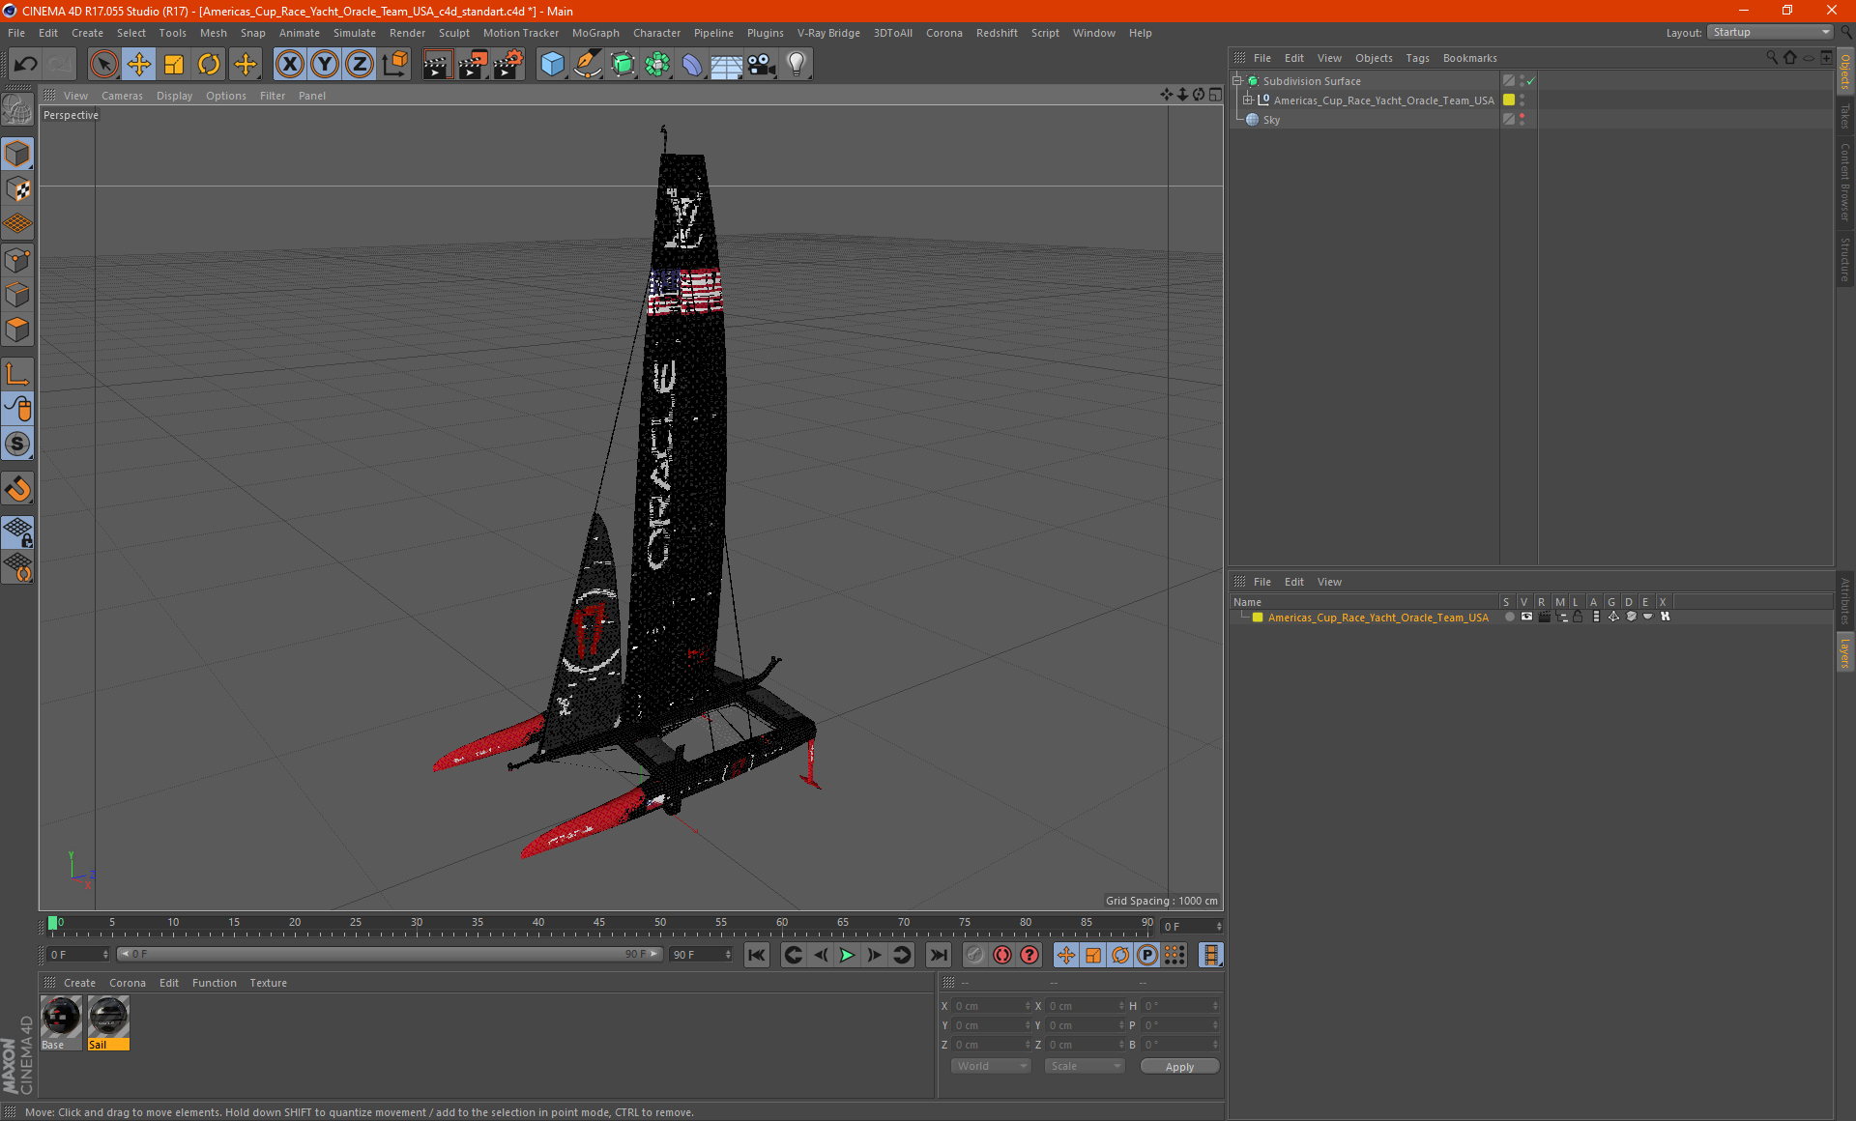Image resolution: width=1856 pixels, height=1121 pixels.
Task: Add a Light object
Action: tap(797, 65)
